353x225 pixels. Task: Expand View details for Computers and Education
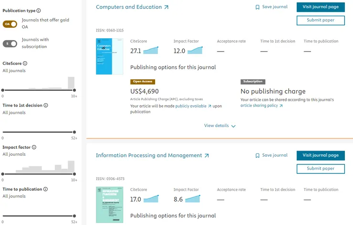pyautogui.click(x=220, y=126)
